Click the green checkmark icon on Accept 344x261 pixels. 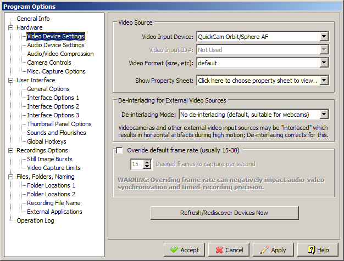click(x=174, y=250)
